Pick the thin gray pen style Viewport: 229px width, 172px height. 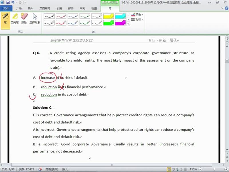[96, 16]
